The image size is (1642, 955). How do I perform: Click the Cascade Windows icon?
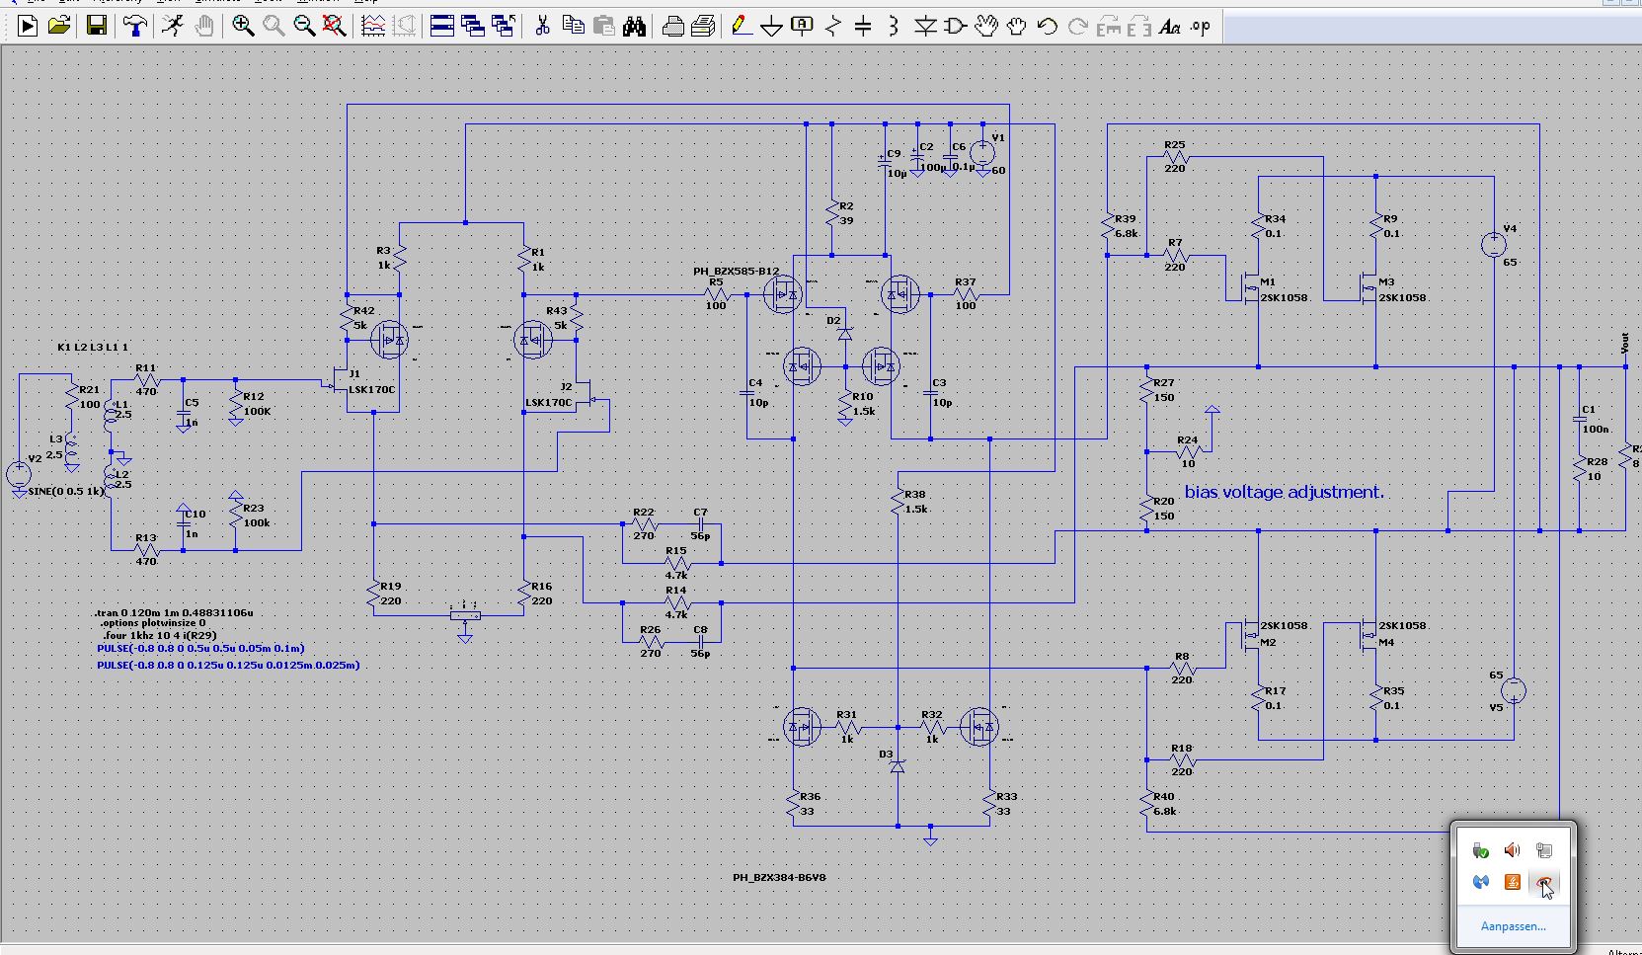tap(473, 27)
